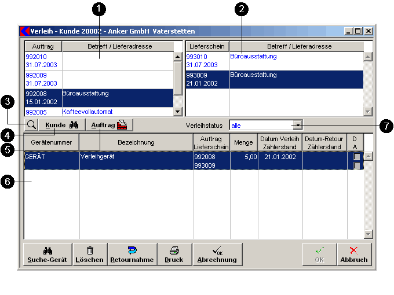
Task: Open Abrechnung billing button
Action: pyautogui.click(x=217, y=255)
